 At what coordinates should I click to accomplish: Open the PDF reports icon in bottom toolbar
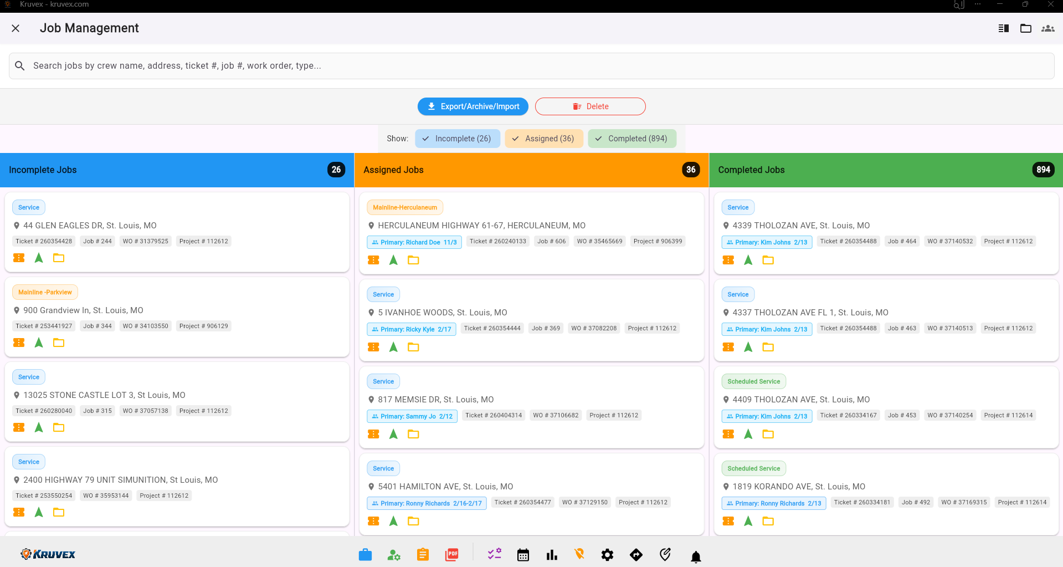point(451,554)
